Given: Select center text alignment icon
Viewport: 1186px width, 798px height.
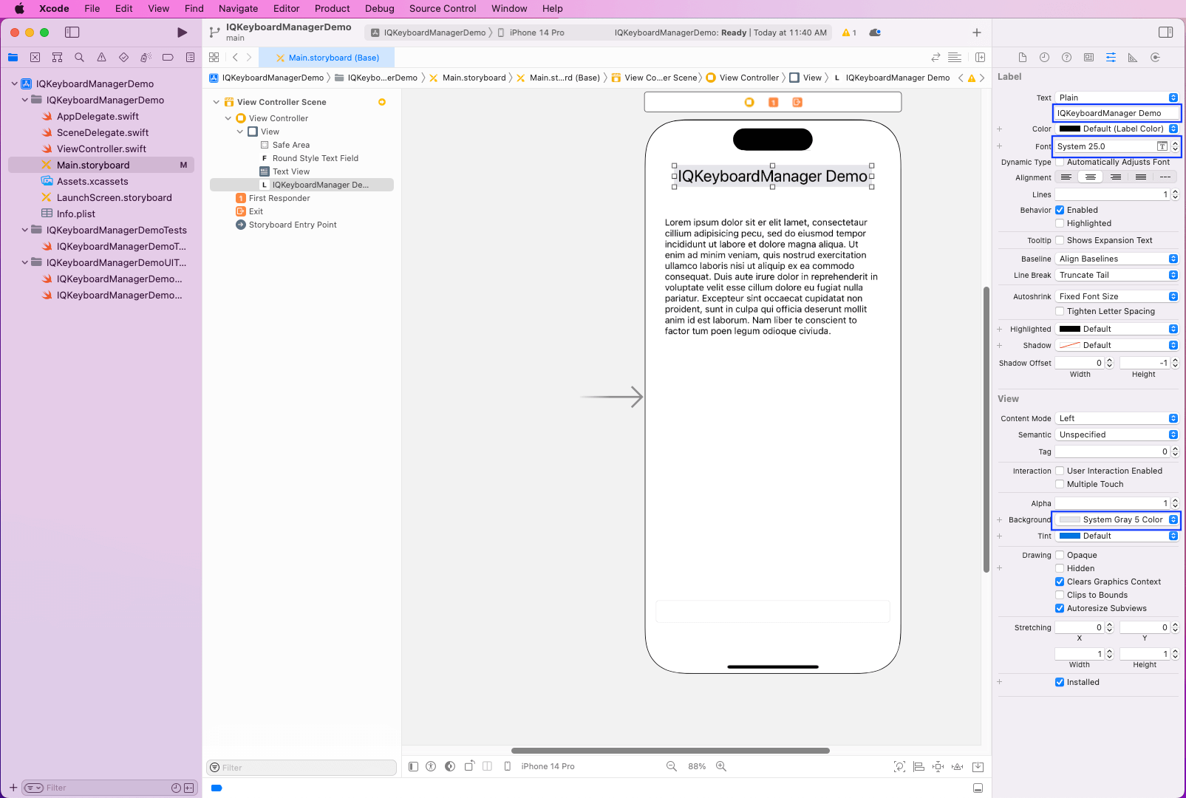Looking at the screenshot, I should (1090, 177).
